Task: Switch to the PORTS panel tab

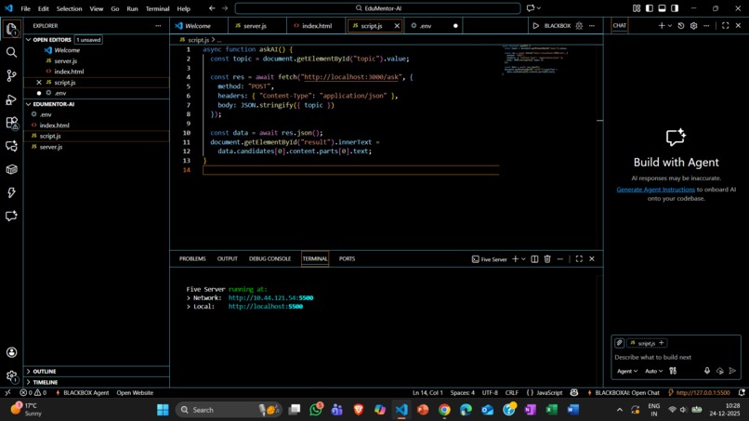Action: [347, 259]
